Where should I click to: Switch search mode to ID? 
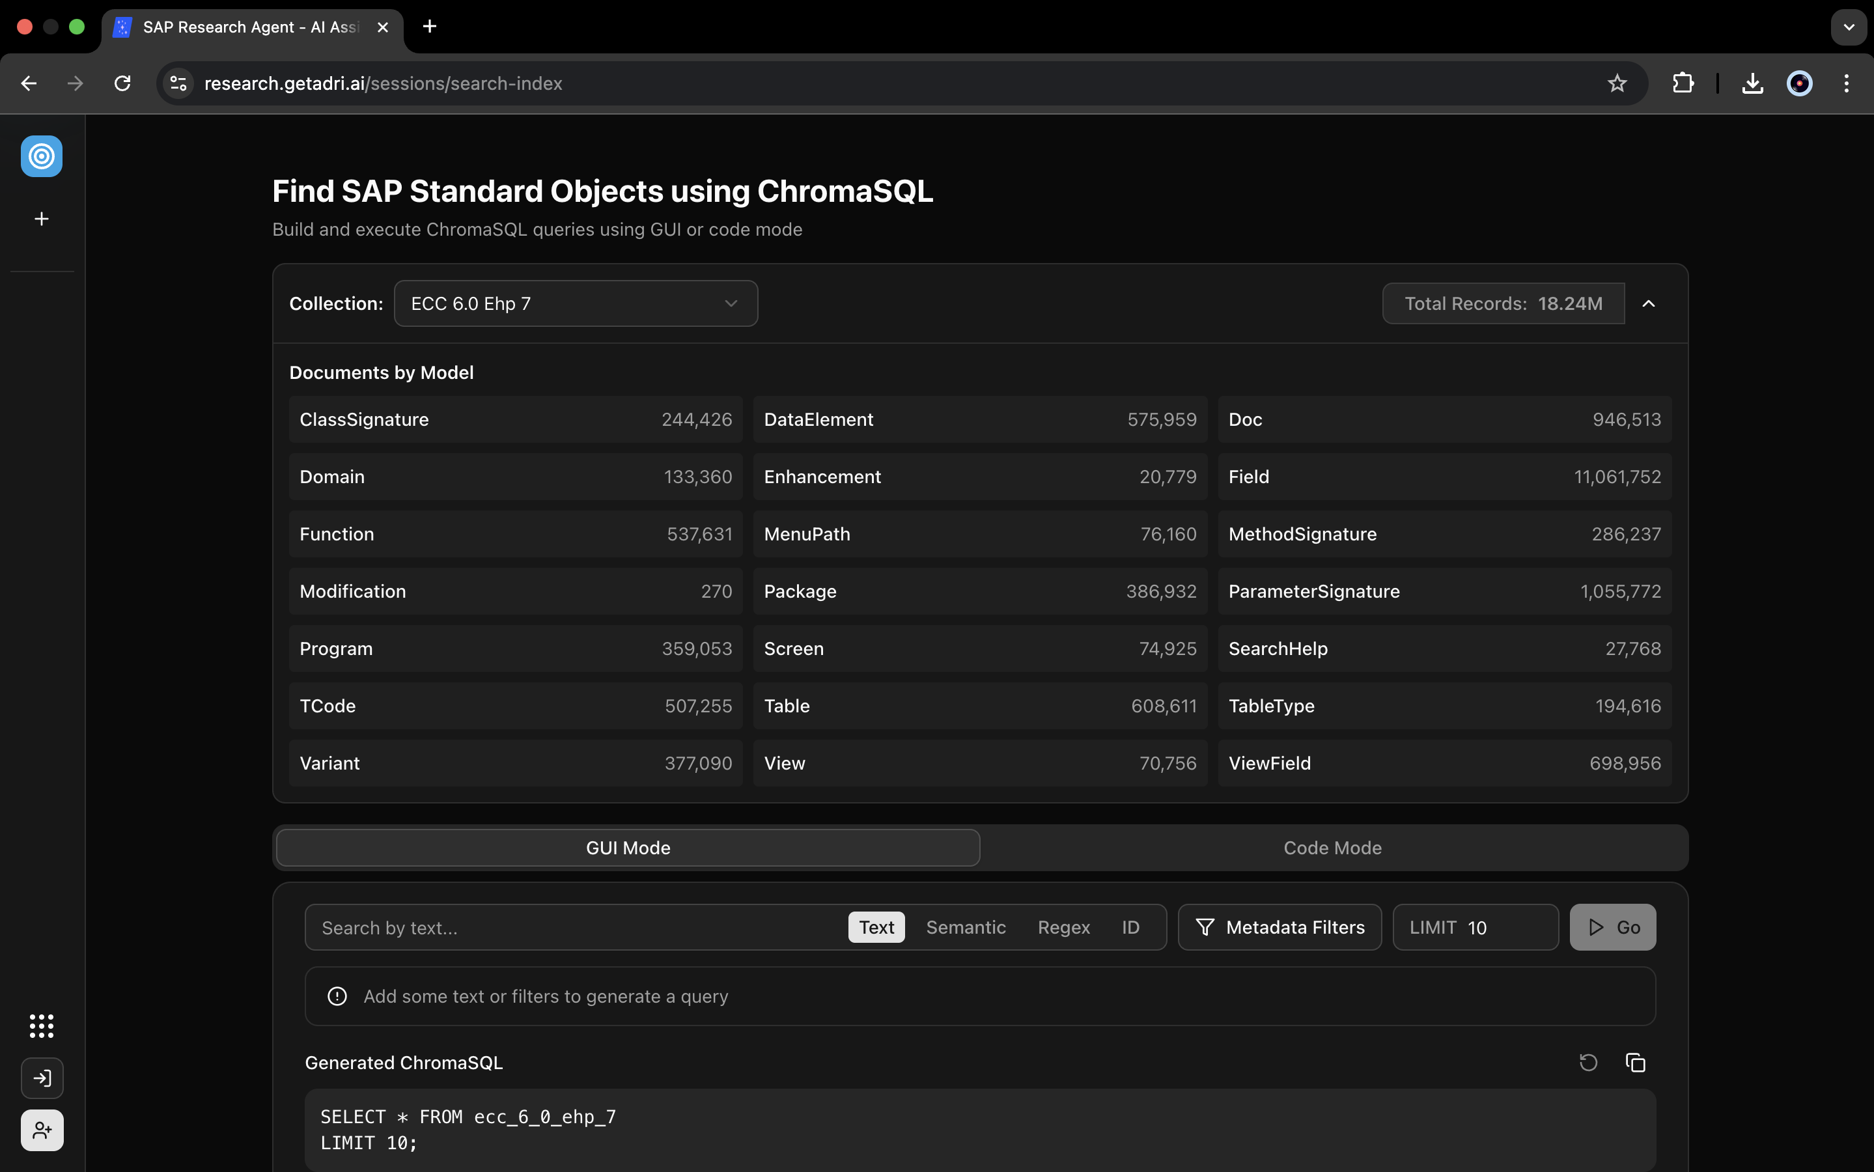tap(1130, 927)
